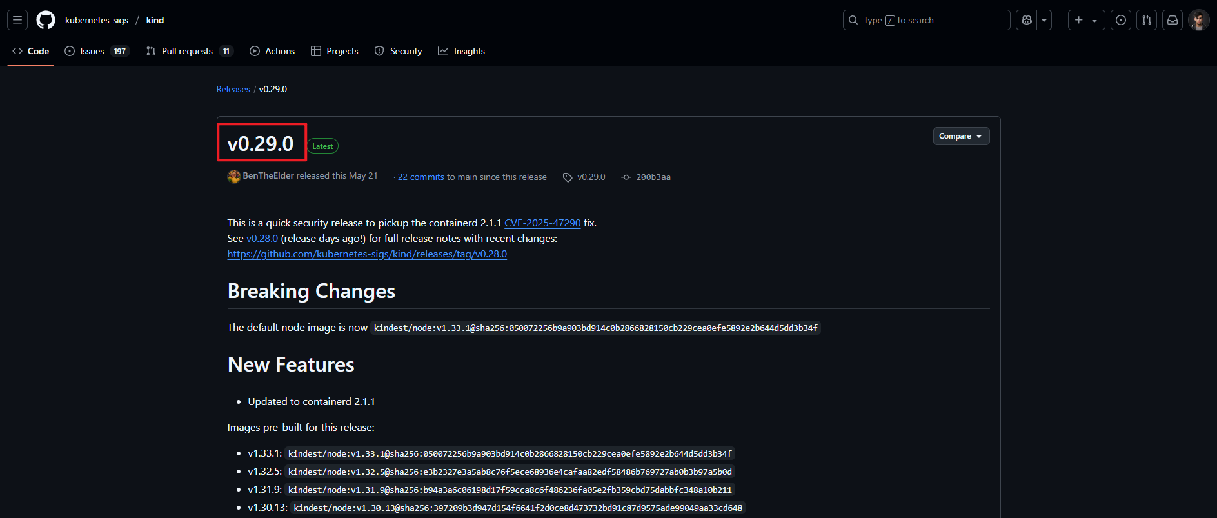
Task: Open the notifications inbox icon
Action: tap(1172, 20)
